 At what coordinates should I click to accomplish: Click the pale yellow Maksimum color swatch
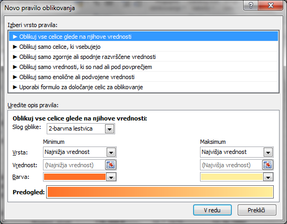(232, 177)
